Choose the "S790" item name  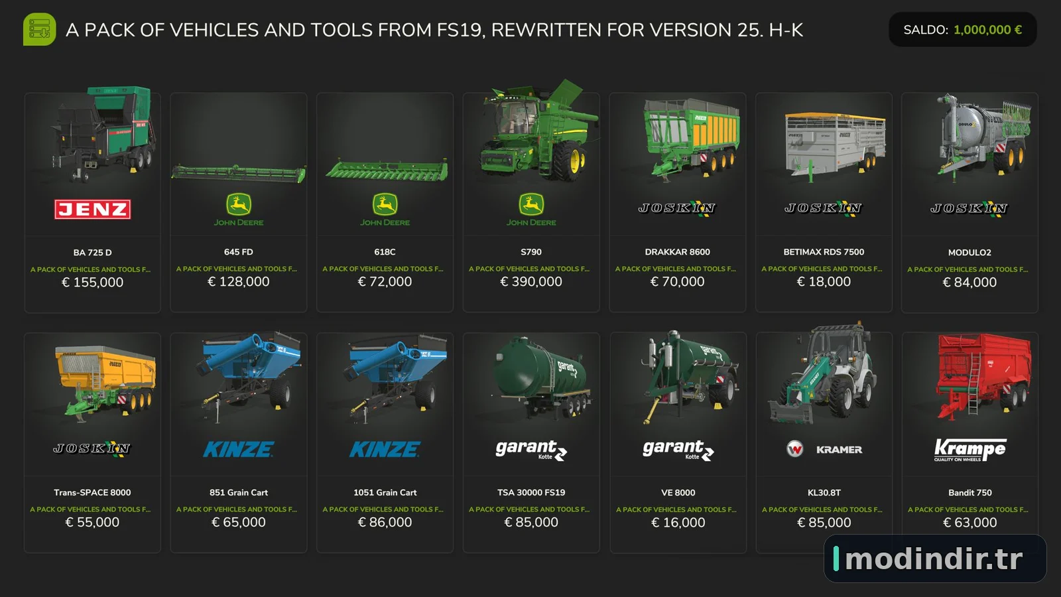(x=531, y=252)
